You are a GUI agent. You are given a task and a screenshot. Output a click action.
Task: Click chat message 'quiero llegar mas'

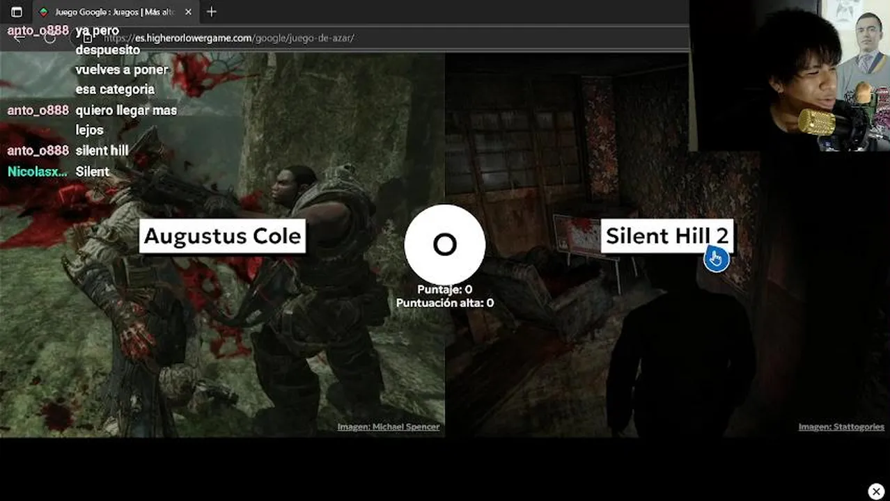[126, 110]
